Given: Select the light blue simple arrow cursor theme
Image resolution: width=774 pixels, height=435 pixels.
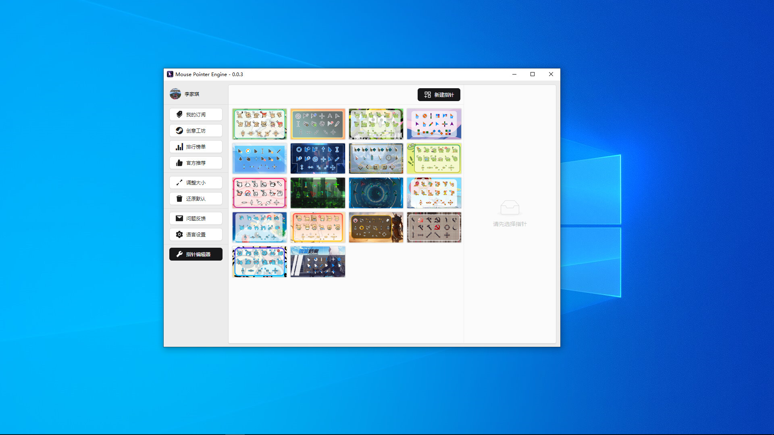Looking at the screenshot, I should (260, 158).
